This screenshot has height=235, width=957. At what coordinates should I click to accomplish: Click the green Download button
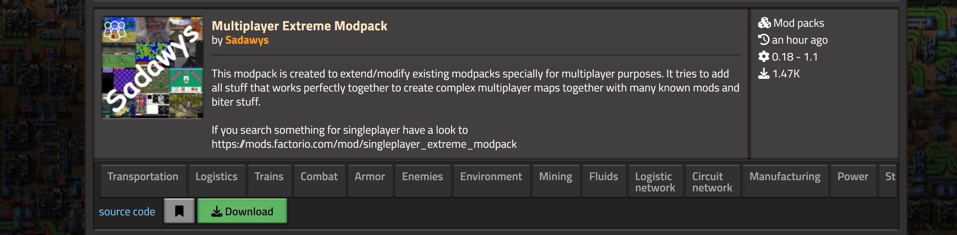242,211
